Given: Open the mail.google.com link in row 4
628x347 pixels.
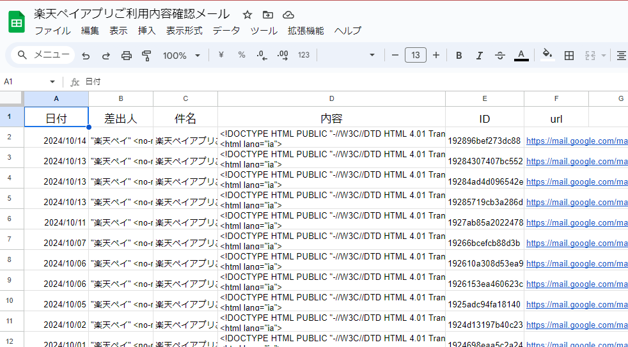Looking at the screenshot, I should click(x=577, y=181).
